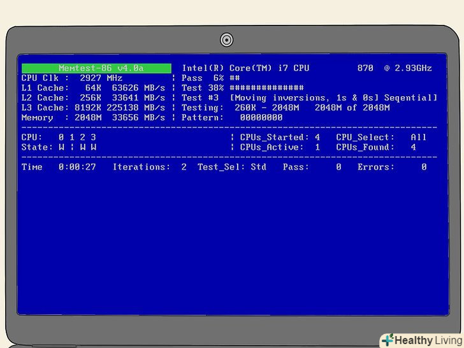464x348 pixels.
Task: Click the L2 Cache size '256K'
Action: point(91,98)
